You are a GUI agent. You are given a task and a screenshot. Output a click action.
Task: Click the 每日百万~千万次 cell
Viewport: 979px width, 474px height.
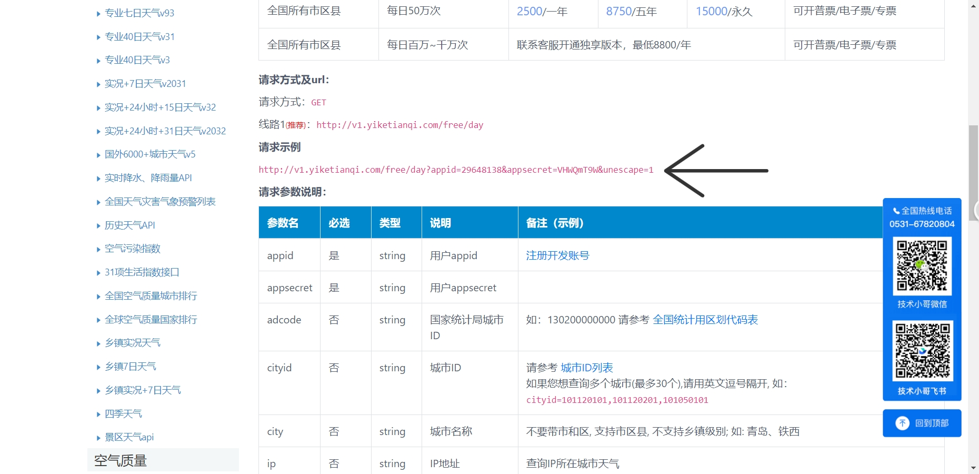(444, 45)
